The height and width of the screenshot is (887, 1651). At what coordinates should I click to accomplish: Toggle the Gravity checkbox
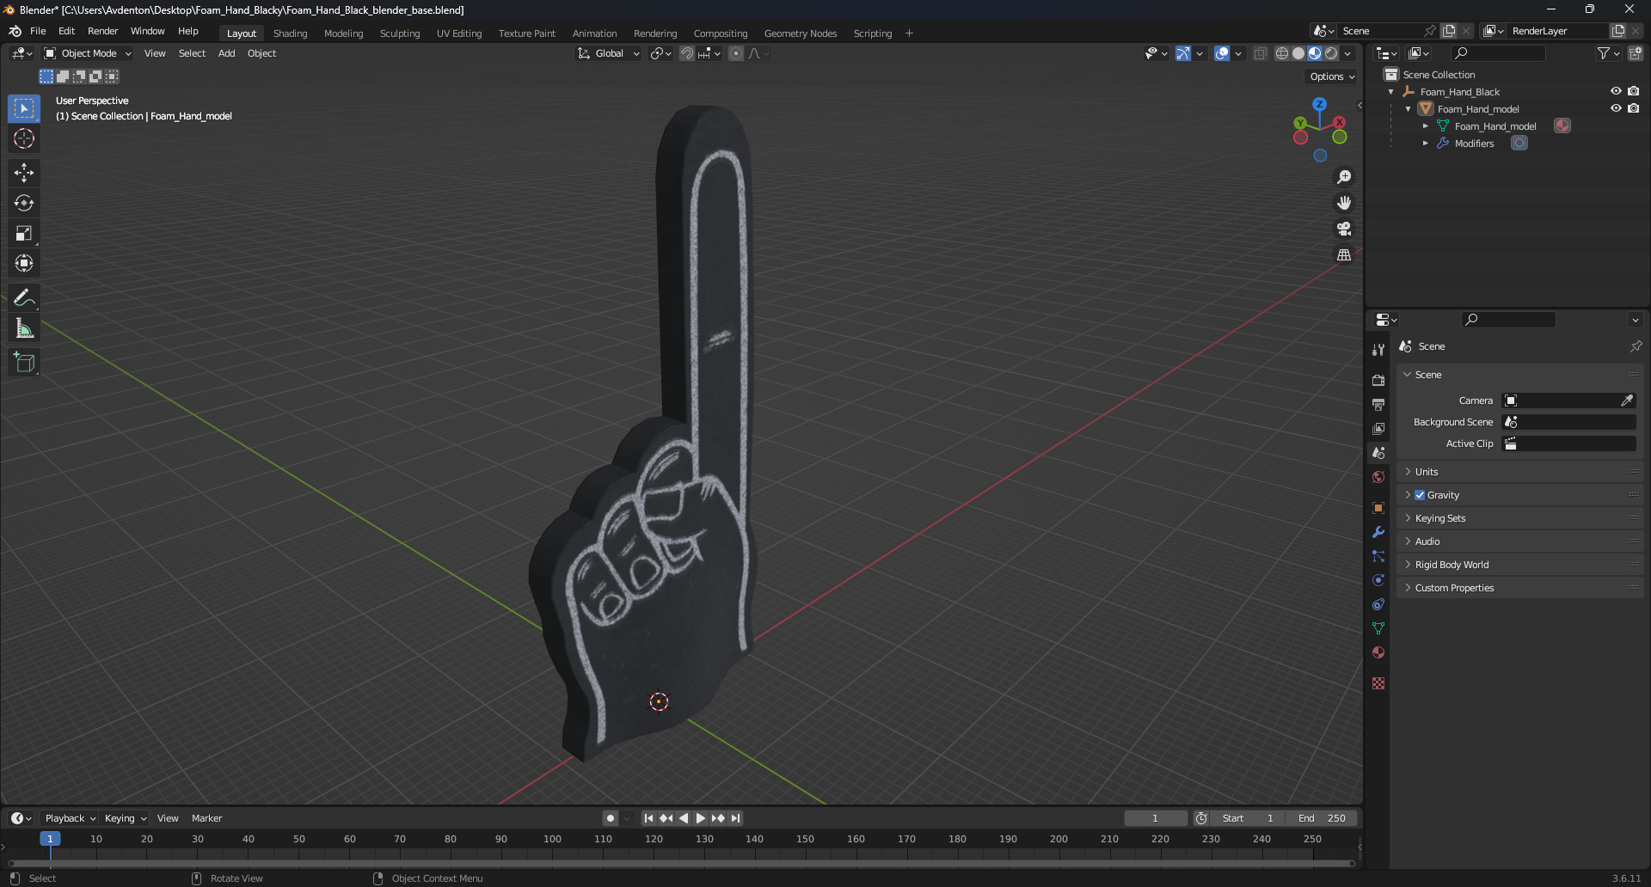click(1420, 495)
